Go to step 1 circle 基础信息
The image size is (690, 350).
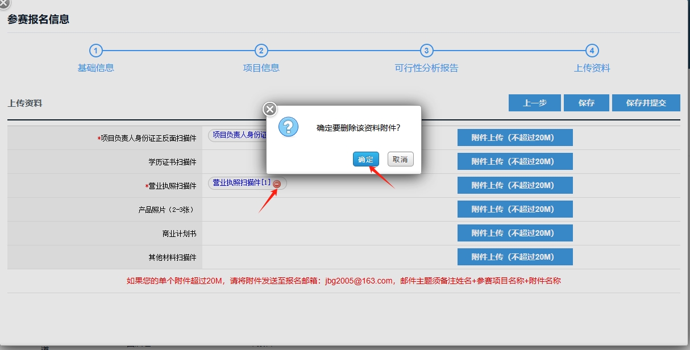tap(96, 51)
